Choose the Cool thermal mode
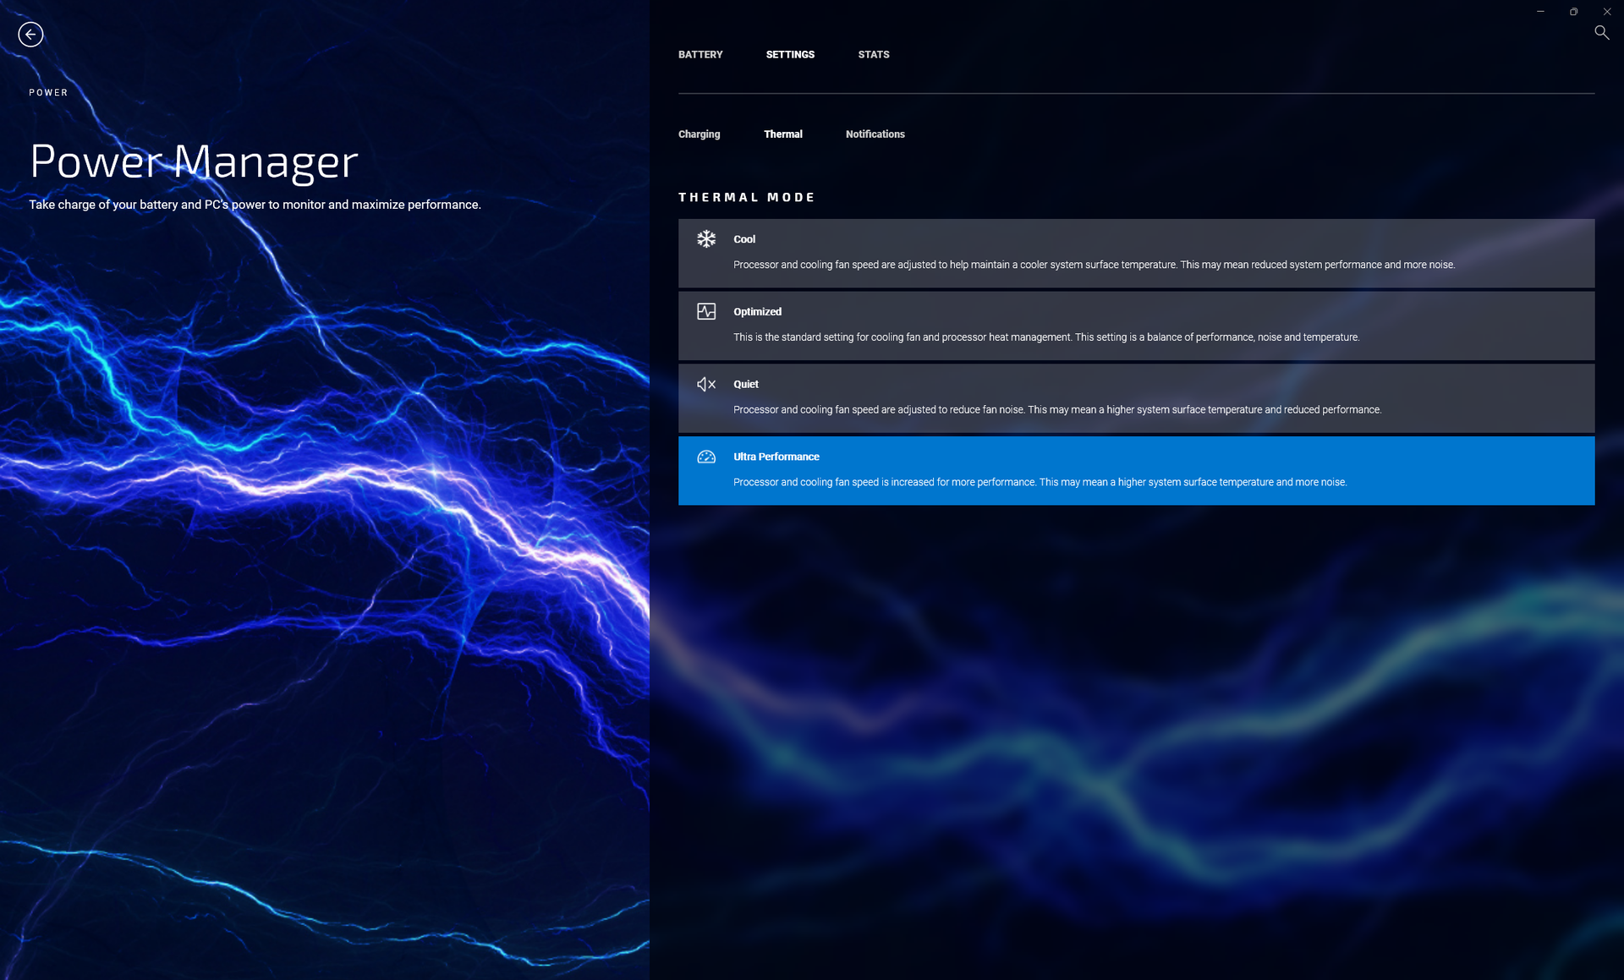The width and height of the screenshot is (1624, 980). point(1136,253)
